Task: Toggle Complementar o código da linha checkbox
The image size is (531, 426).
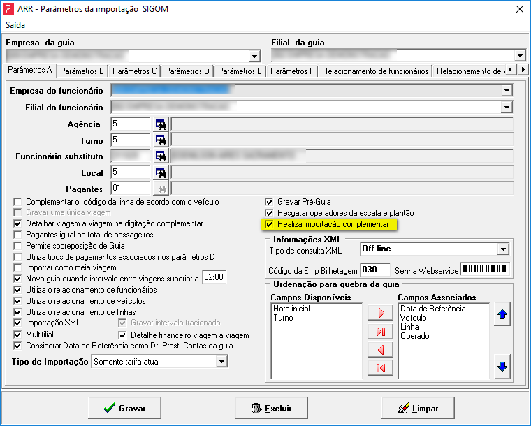Action: (17, 202)
